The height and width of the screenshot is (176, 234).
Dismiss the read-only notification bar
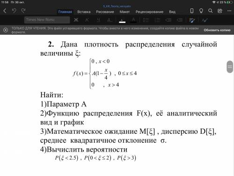pos(6,30)
